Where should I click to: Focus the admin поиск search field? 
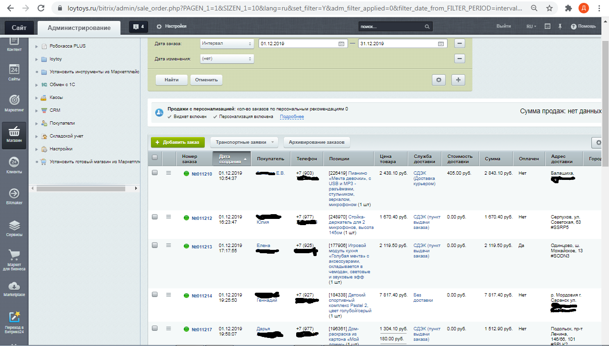point(390,27)
